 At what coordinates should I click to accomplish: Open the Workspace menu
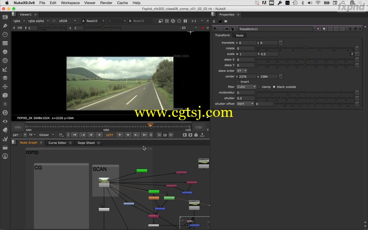(70, 3)
